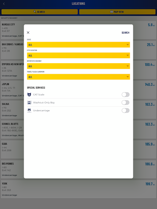Image resolution: width=157 pixels, height=209 pixels.
Task: Click the map icon in Map View
Action: [x=112, y=12]
